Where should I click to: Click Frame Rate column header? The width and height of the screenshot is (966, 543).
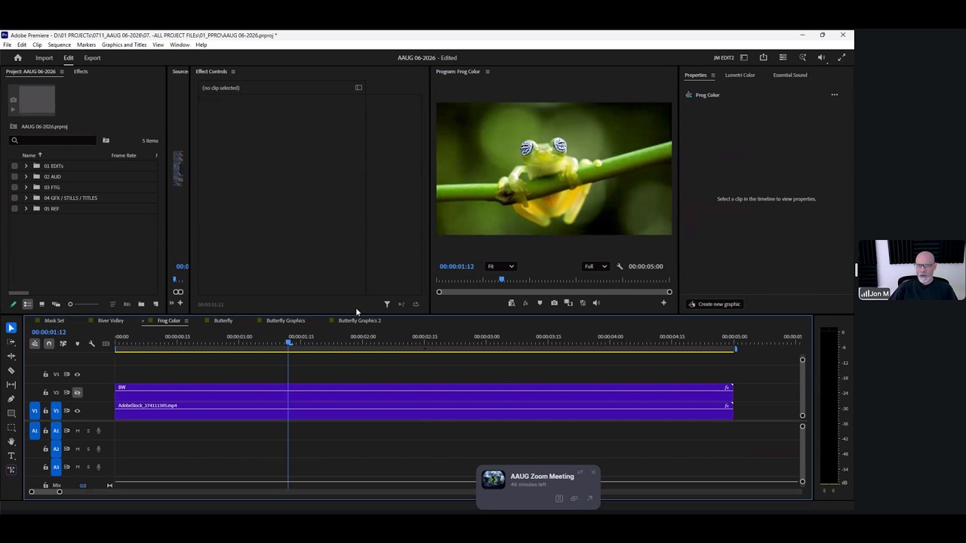124,155
